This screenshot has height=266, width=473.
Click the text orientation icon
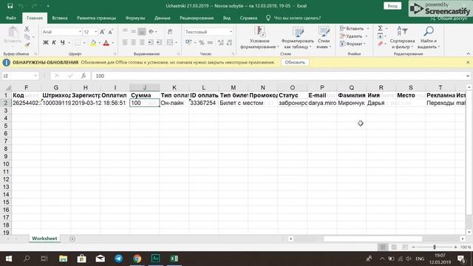(152, 31)
